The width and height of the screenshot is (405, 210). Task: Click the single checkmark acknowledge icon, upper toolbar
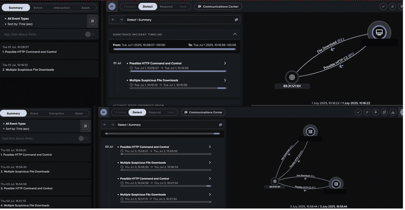point(383,6)
